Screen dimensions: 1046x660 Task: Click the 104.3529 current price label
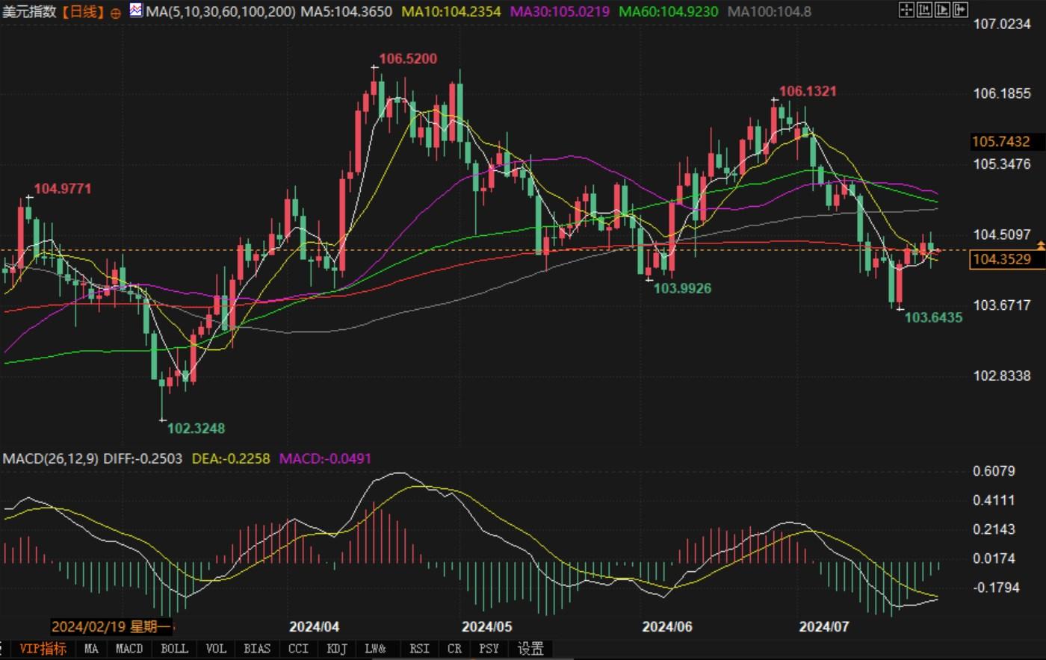(x=1000, y=260)
